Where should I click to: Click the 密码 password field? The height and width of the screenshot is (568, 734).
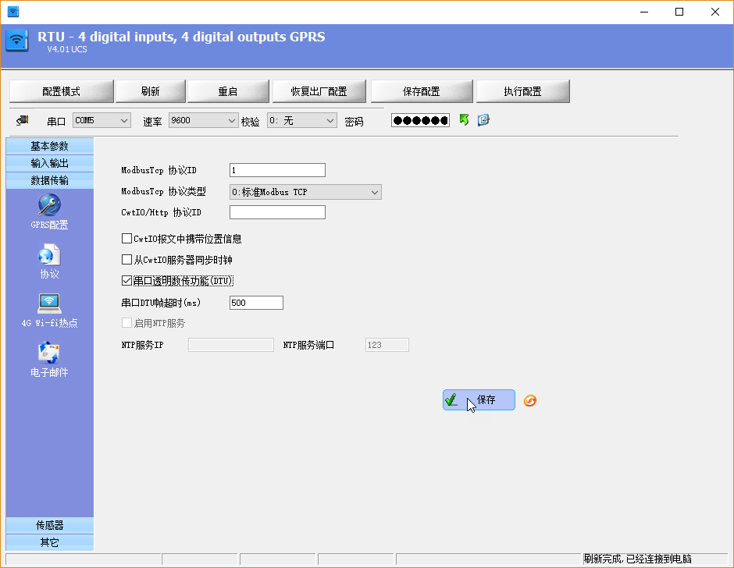[420, 120]
